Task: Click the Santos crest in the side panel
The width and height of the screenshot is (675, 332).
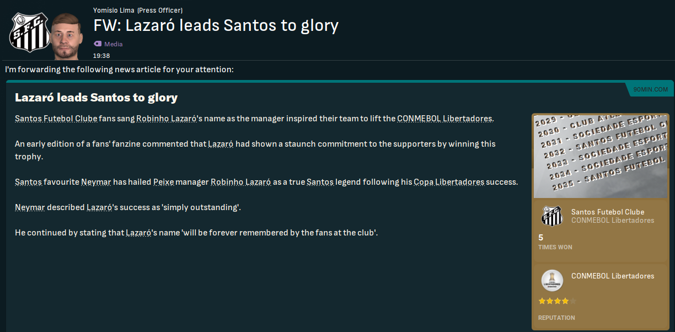Action: [552, 216]
